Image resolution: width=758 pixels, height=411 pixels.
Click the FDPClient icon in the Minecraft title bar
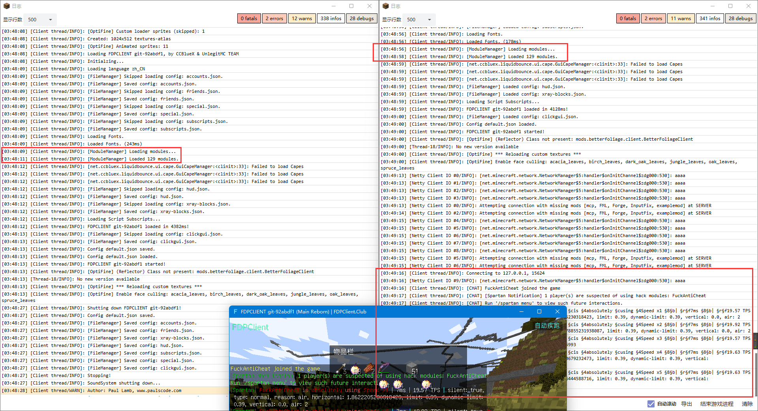(x=236, y=312)
